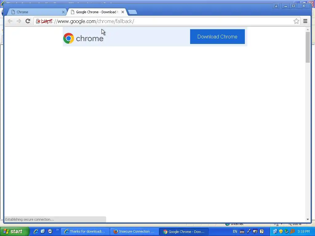Restore down the Chrome window
The width and height of the screenshot is (315, 236).
coord(293,6)
